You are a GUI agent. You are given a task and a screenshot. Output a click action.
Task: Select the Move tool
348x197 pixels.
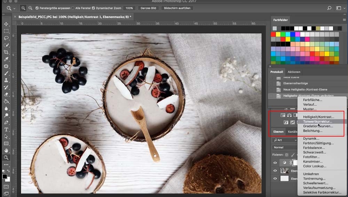tap(6, 24)
